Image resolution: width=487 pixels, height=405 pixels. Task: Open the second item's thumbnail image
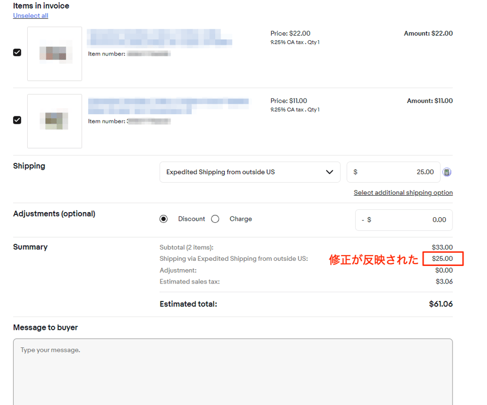[54, 121]
